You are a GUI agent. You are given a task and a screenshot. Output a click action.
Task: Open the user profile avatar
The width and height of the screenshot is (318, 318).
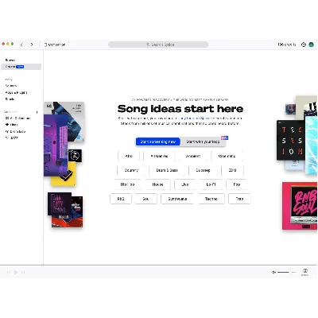point(312,45)
